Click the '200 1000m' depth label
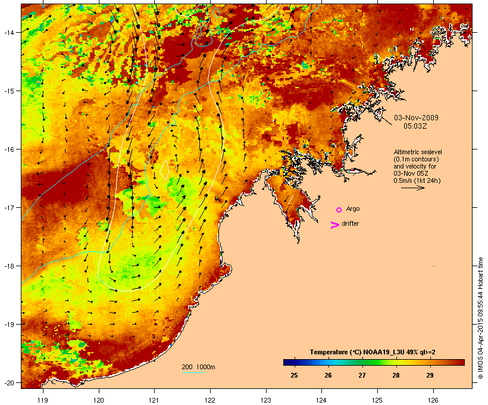The image size is (488, 405). (198, 367)
